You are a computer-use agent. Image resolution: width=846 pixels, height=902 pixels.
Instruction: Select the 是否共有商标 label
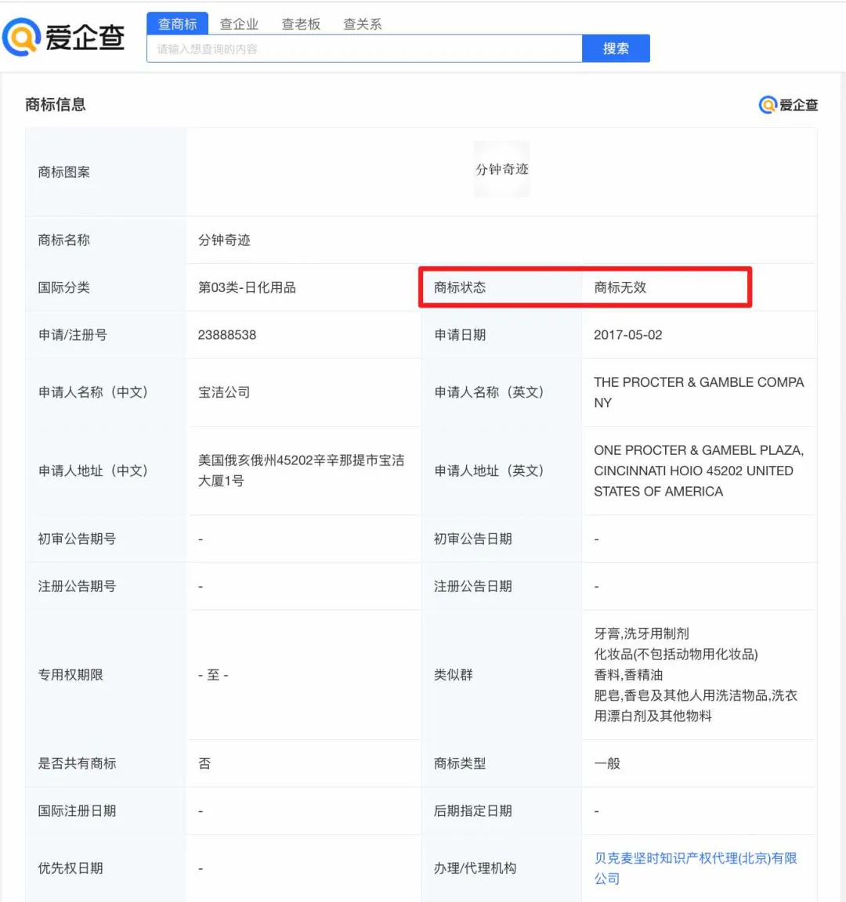(x=77, y=763)
